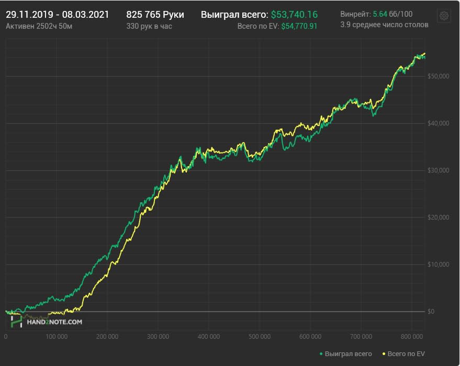Click the 600 000 x-axis label

tap(310, 337)
